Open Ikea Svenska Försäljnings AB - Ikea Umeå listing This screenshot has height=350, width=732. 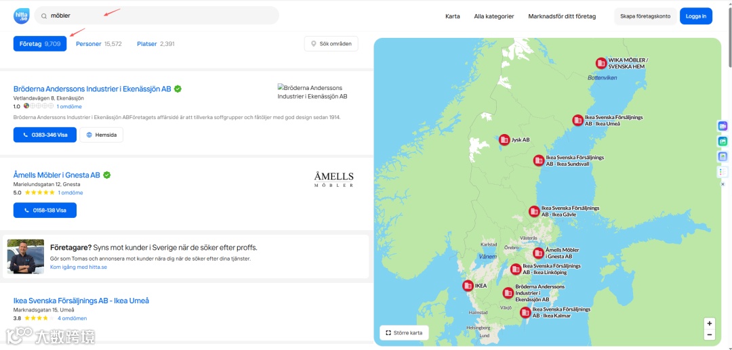(x=81, y=301)
